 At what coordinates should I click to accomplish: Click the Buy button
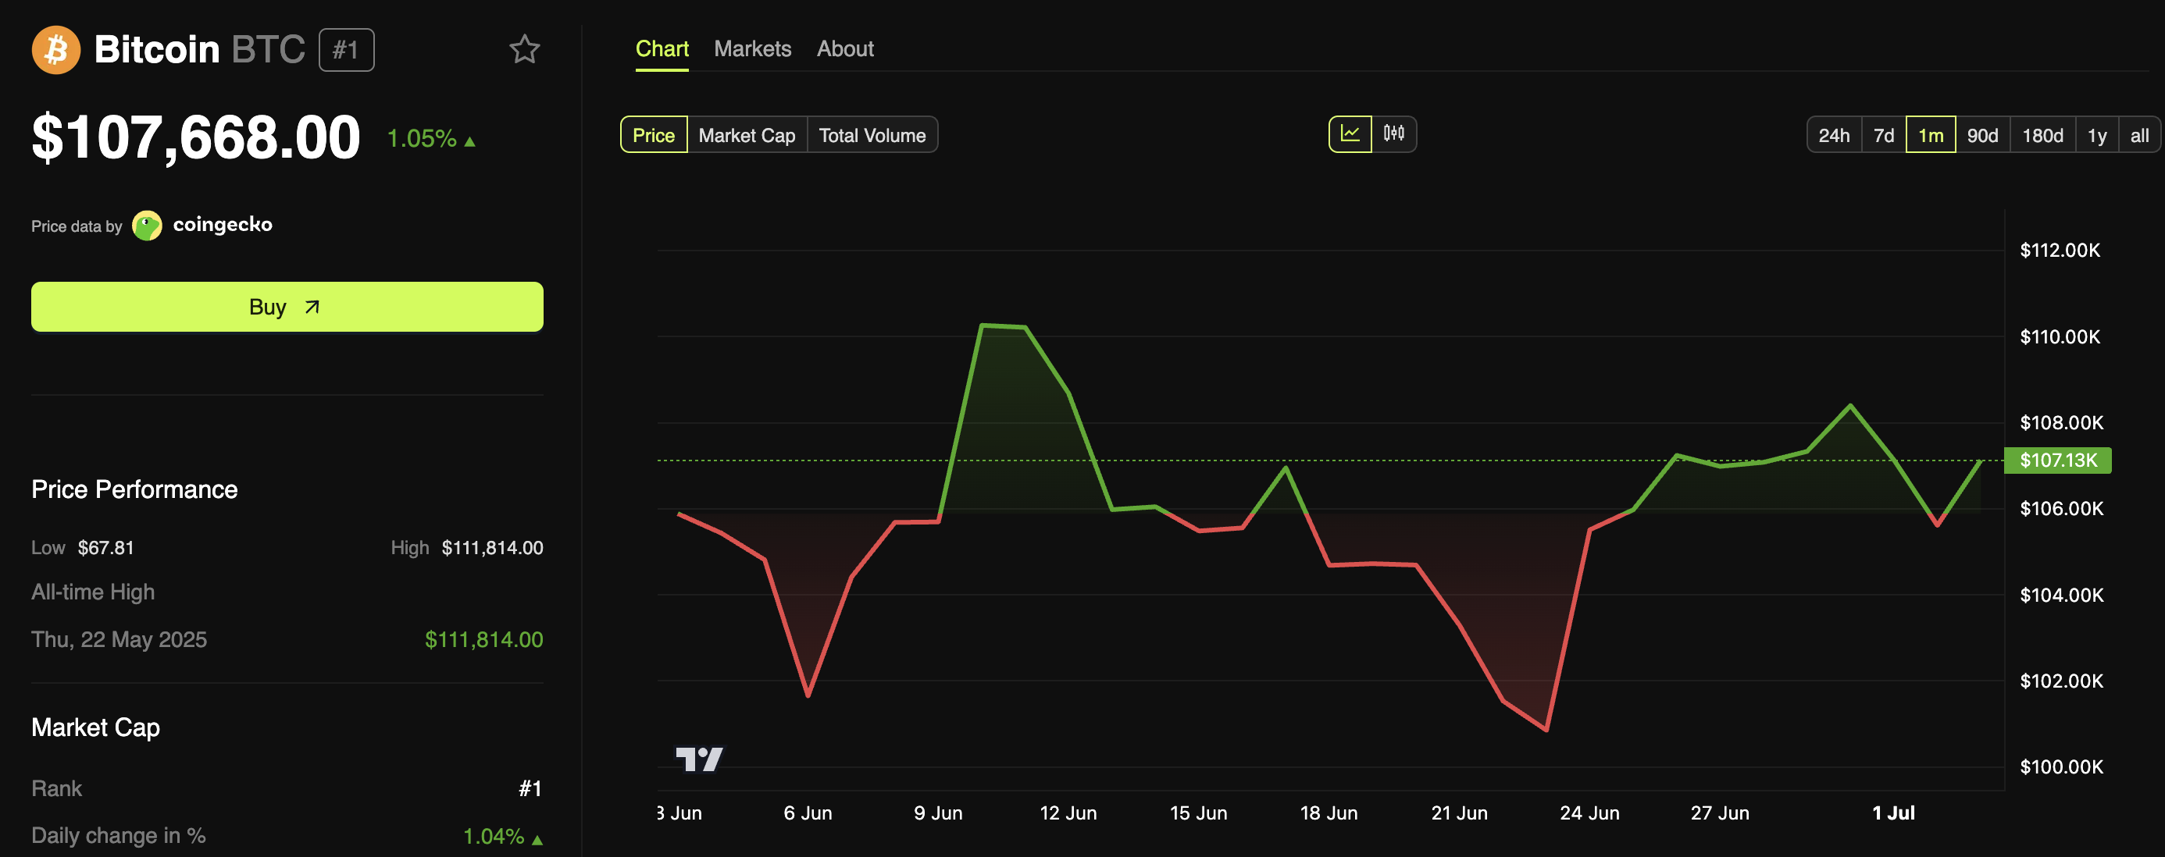pyautogui.click(x=287, y=307)
